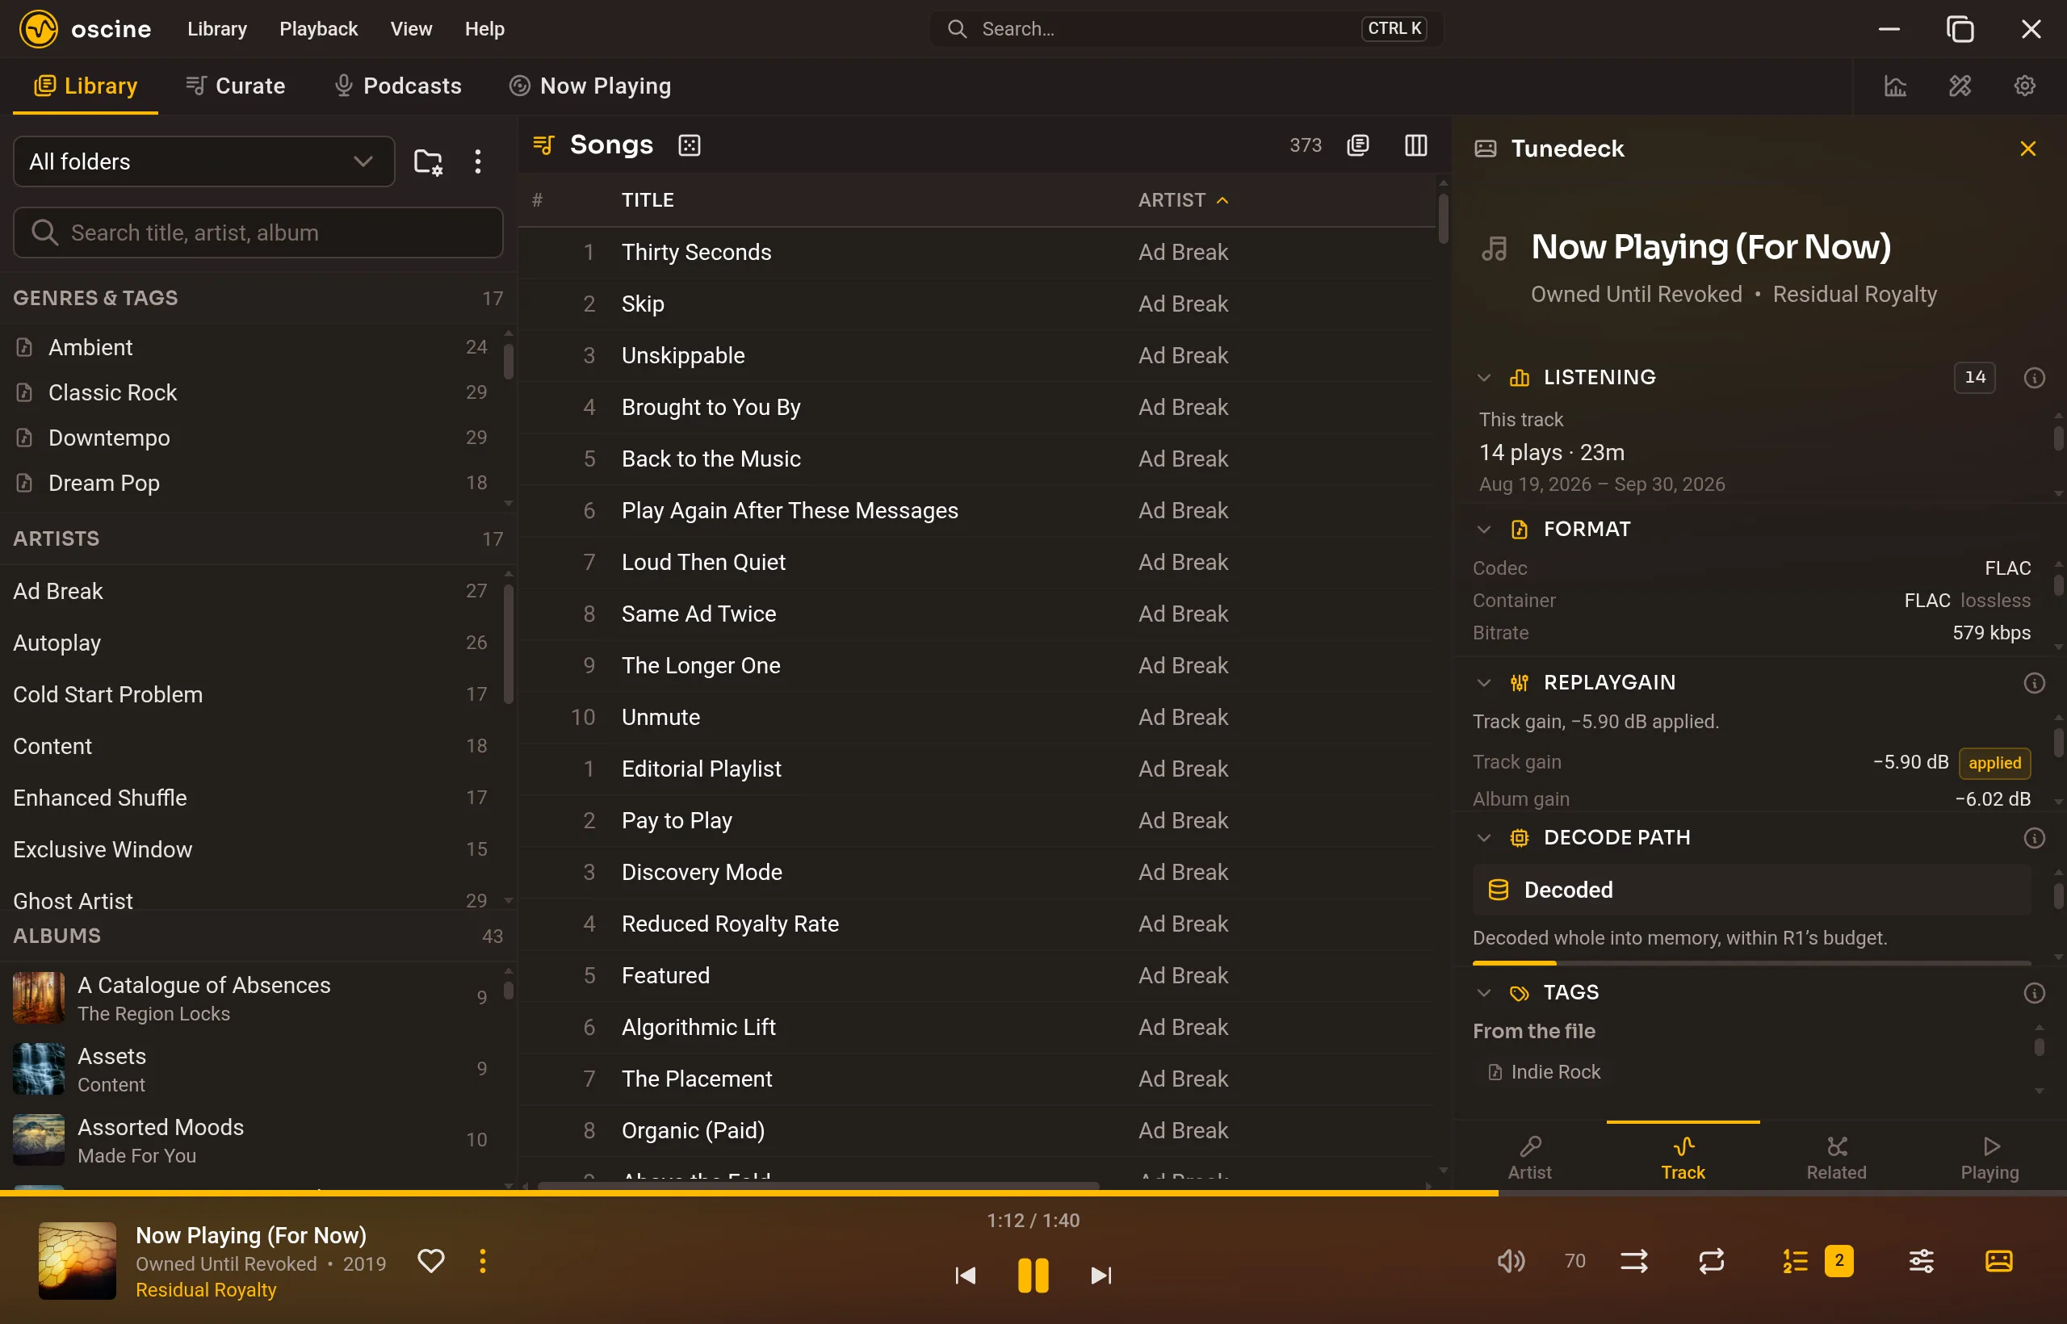Skip to the previous track
This screenshot has width=2067, height=1324.
(966, 1275)
